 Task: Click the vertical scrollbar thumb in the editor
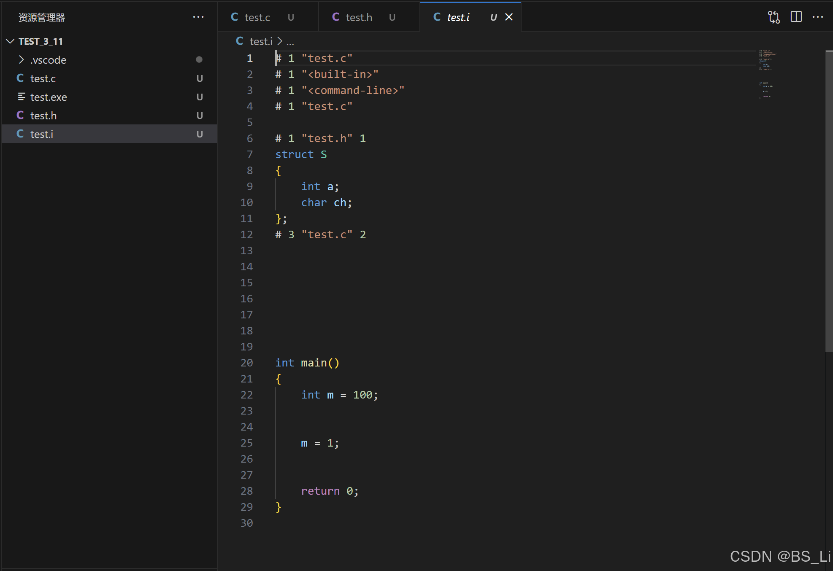828,201
